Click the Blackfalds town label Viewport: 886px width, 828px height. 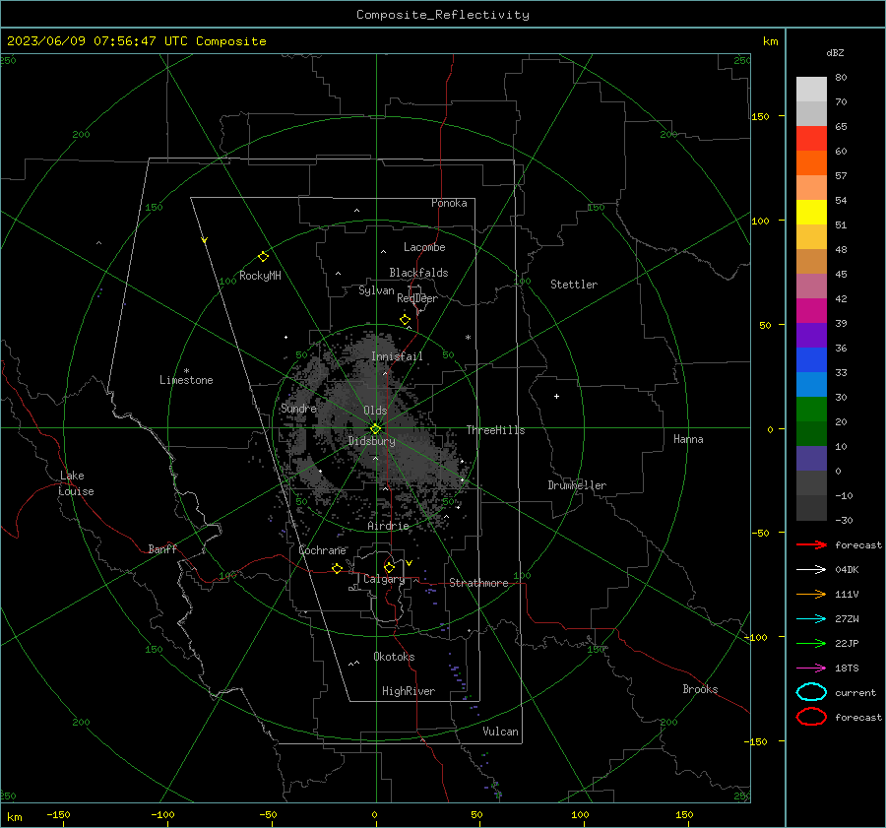pos(418,273)
